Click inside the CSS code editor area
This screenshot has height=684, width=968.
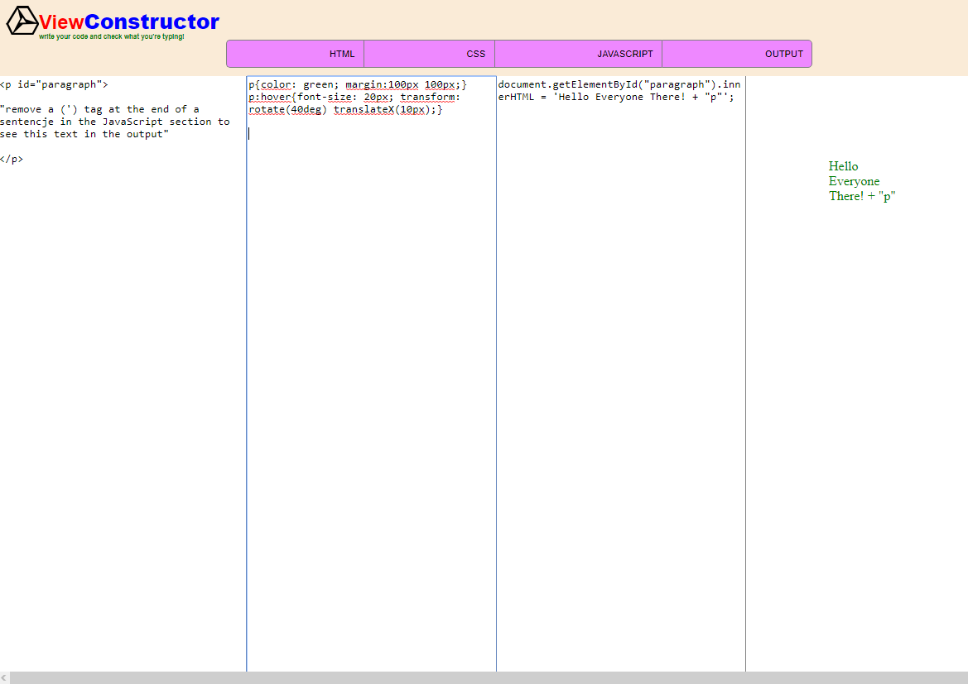coord(371,374)
